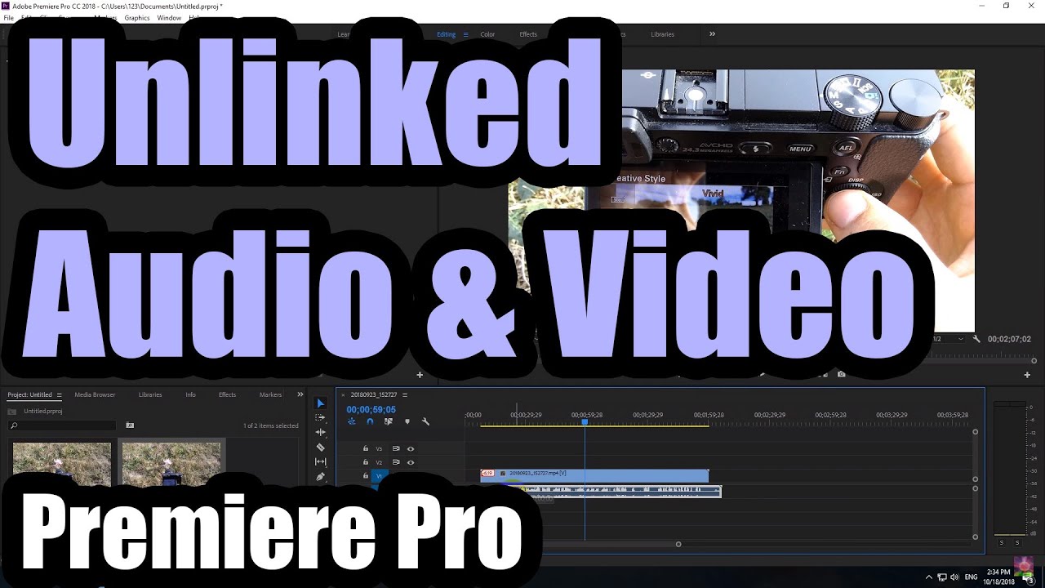Screen dimensions: 1045x588
Task: Expand the workspace overflow chevron
Action: (x=712, y=34)
